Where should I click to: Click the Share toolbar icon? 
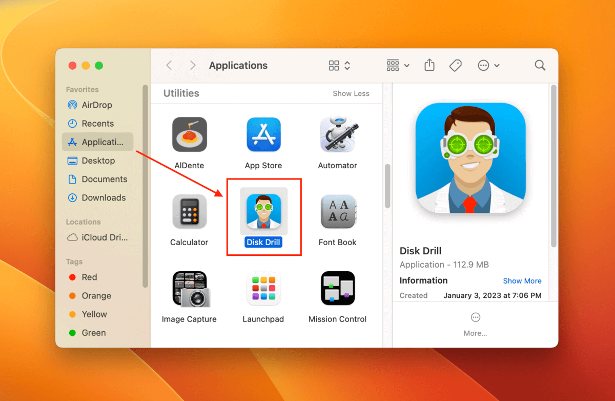(429, 65)
